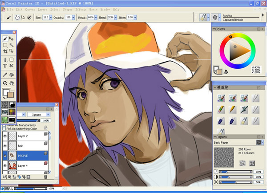Viewport: 267px width, 193px height.
Task: Collapse the Colors panel
Action: pos(214,29)
